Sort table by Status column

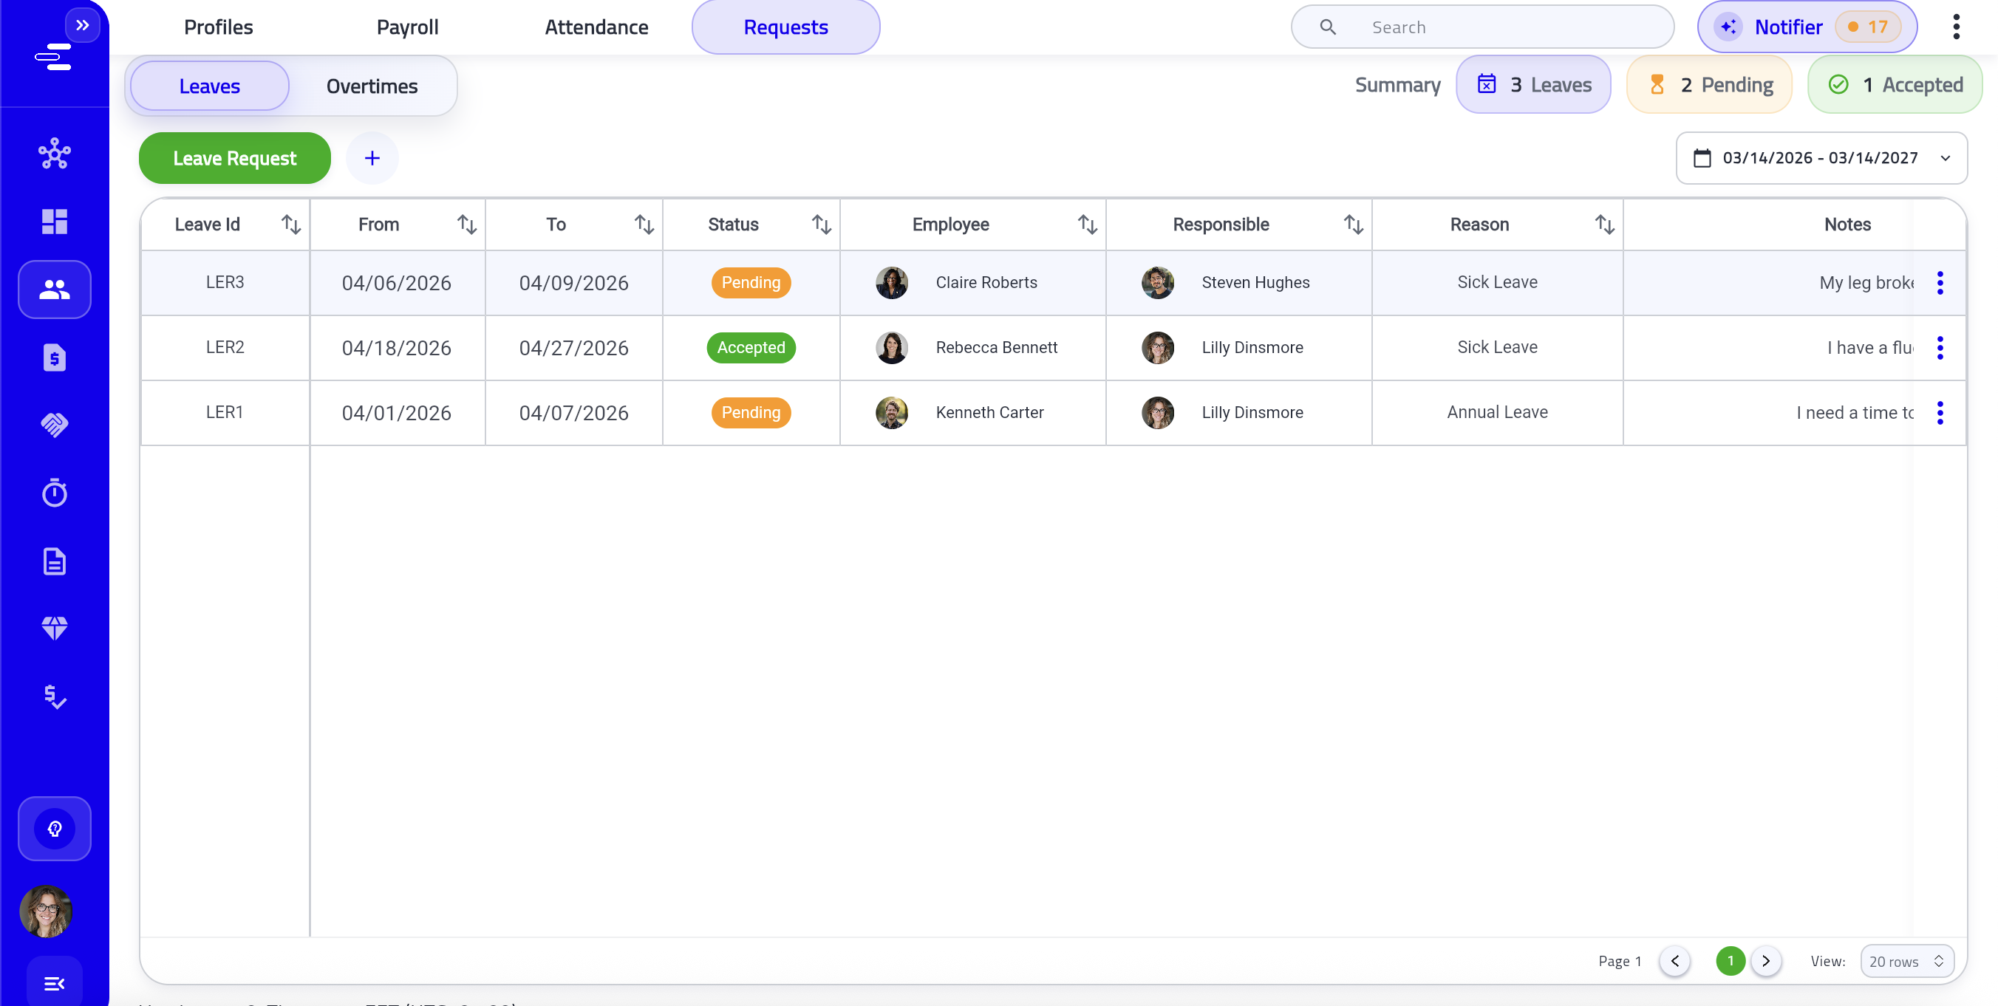[x=821, y=225]
